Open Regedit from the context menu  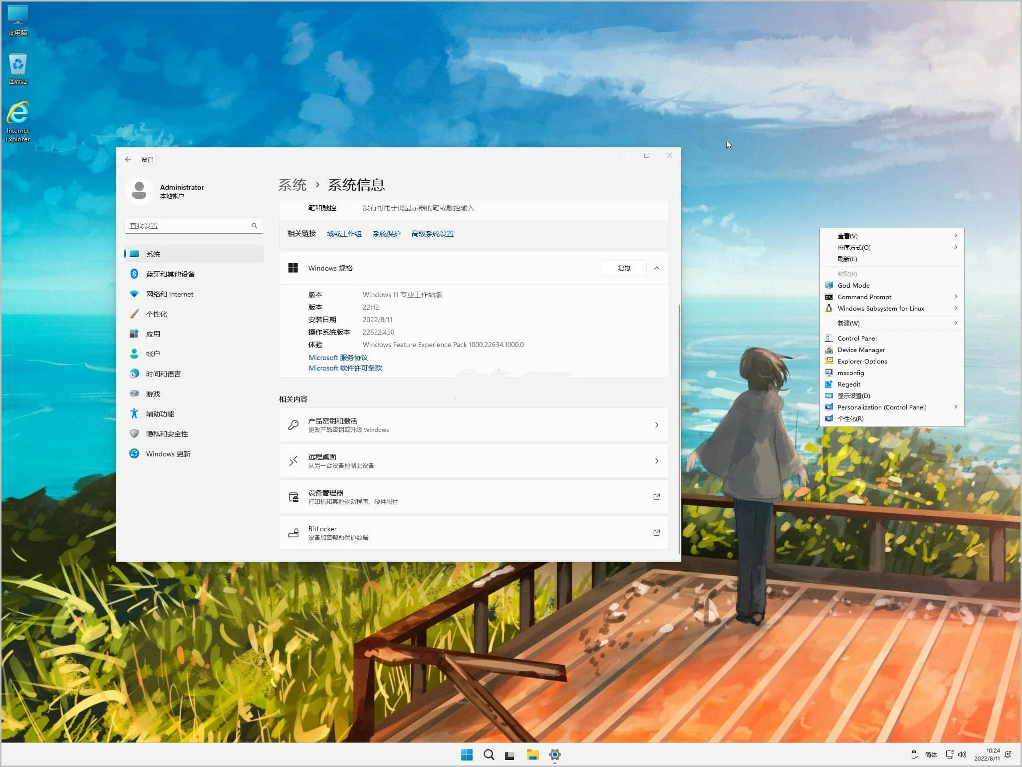pyautogui.click(x=848, y=384)
